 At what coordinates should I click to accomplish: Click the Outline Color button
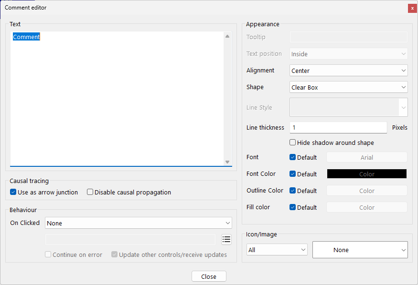point(366,191)
